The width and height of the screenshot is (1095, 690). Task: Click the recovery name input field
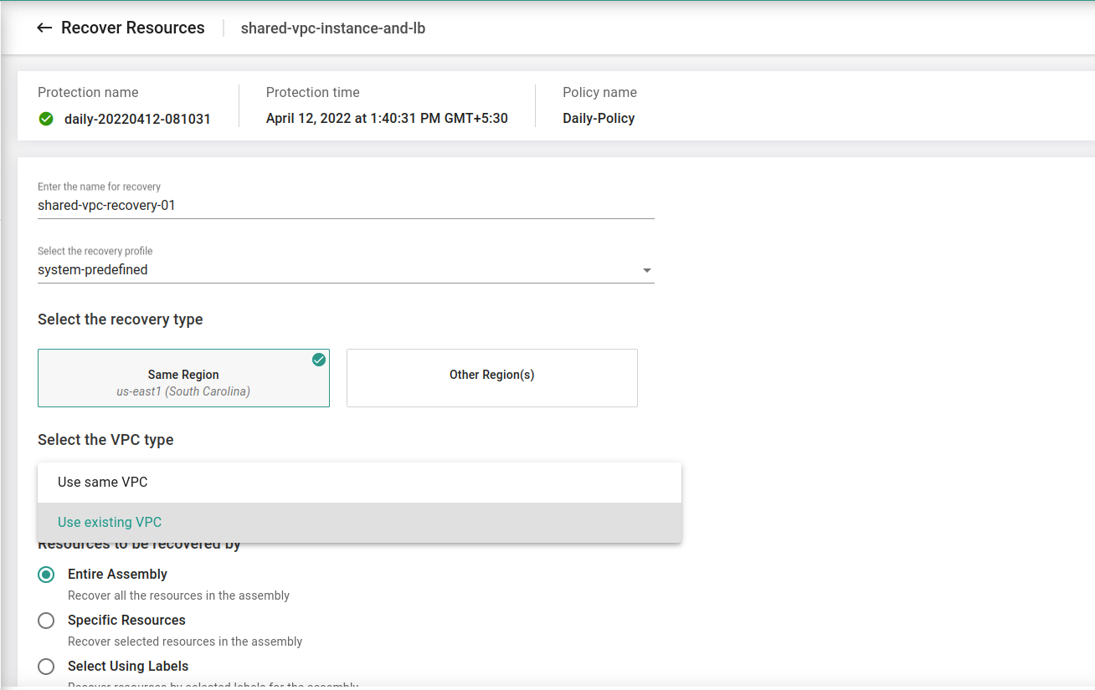tap(345, 206)
